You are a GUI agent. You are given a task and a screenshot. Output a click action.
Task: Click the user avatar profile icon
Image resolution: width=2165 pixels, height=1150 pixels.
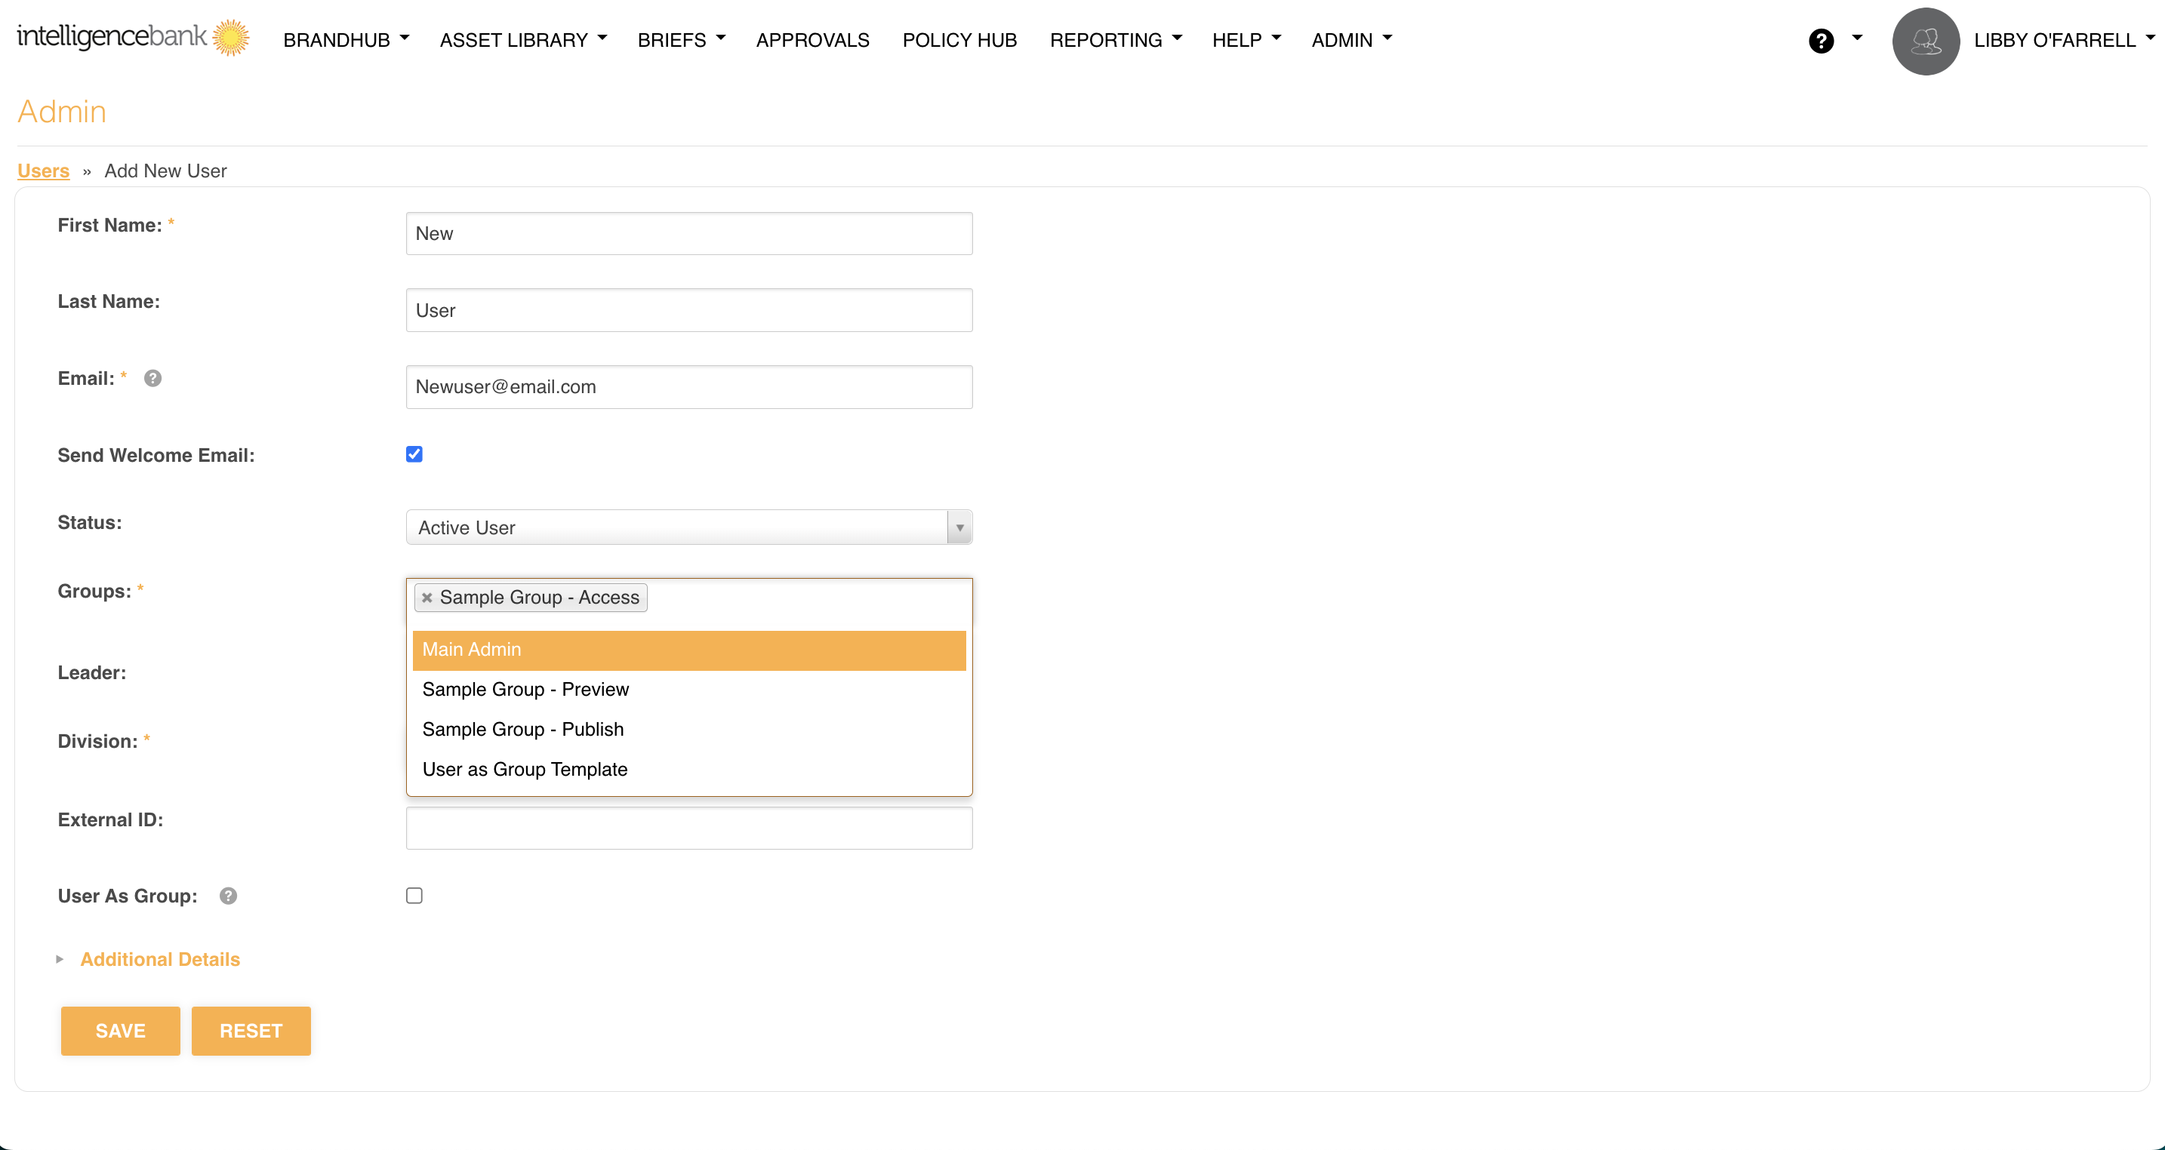coord(1926,40)
